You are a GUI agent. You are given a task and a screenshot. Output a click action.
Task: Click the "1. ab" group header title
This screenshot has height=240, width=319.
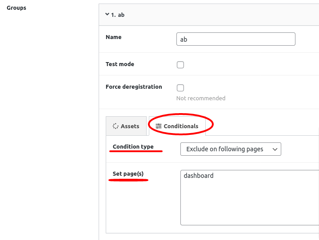coord(118,15)
